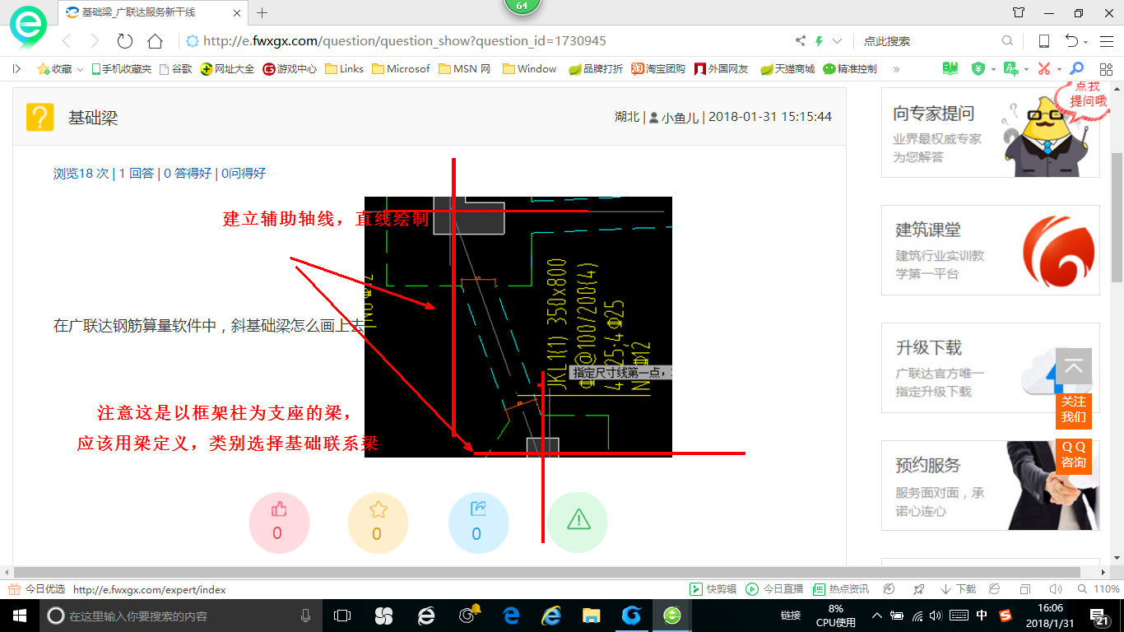The height and width of the screenshot is (632, 1124).
Task: Click the green lightning speed-mode icon
Action: (819, 41)
